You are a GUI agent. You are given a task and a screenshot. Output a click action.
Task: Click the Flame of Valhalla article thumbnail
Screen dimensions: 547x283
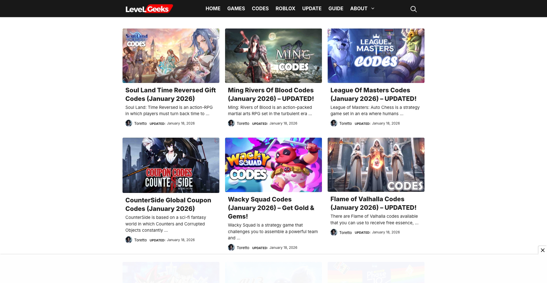(x=376, y=164)
